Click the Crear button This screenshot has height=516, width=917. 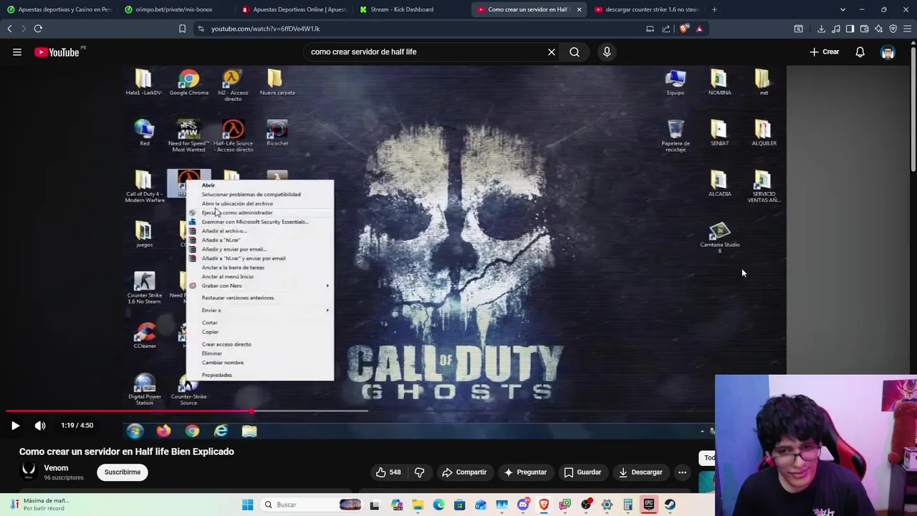[824, 52]
